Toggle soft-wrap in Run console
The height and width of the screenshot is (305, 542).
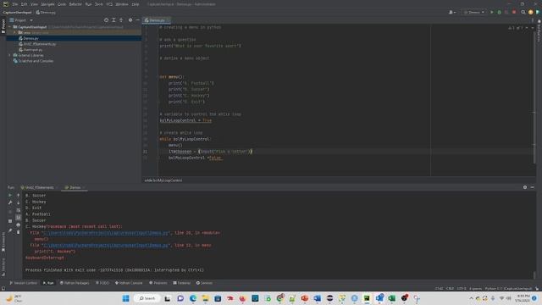[19, 210]
